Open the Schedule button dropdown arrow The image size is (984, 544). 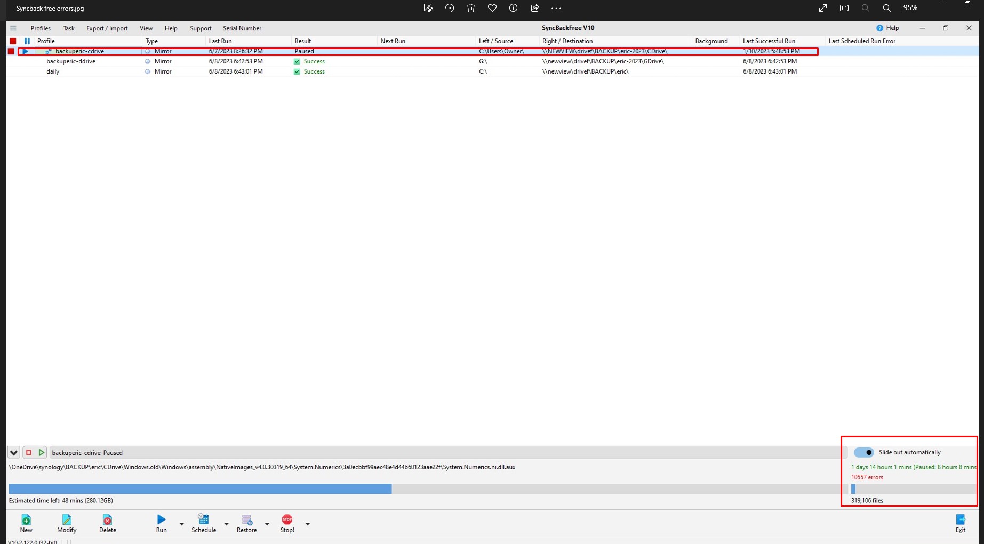[x=226, y=524]
